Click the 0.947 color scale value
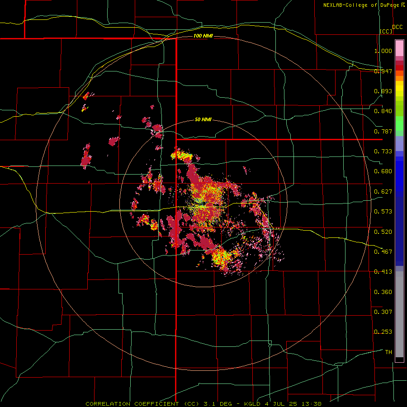This screenshot has height=407, width=407. tap(383, 71)
